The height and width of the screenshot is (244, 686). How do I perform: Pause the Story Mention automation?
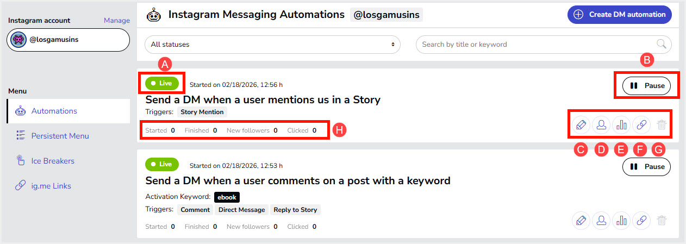pos(646,86)
